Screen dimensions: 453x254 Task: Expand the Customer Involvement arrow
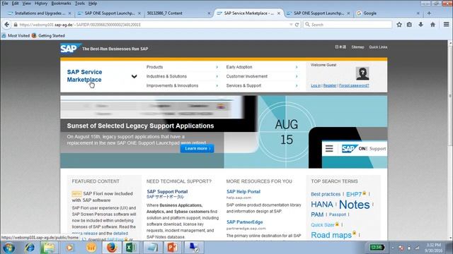(297, 76)
